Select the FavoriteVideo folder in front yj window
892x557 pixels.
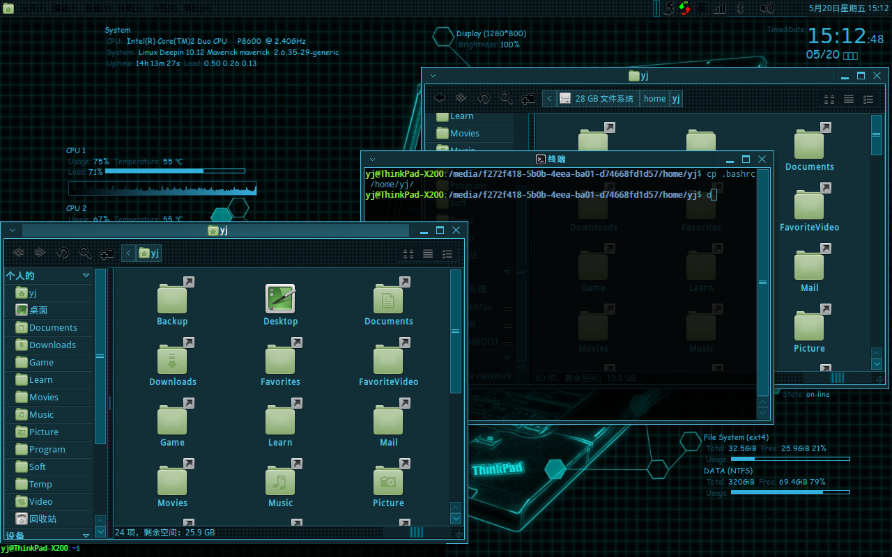[388, 359]
